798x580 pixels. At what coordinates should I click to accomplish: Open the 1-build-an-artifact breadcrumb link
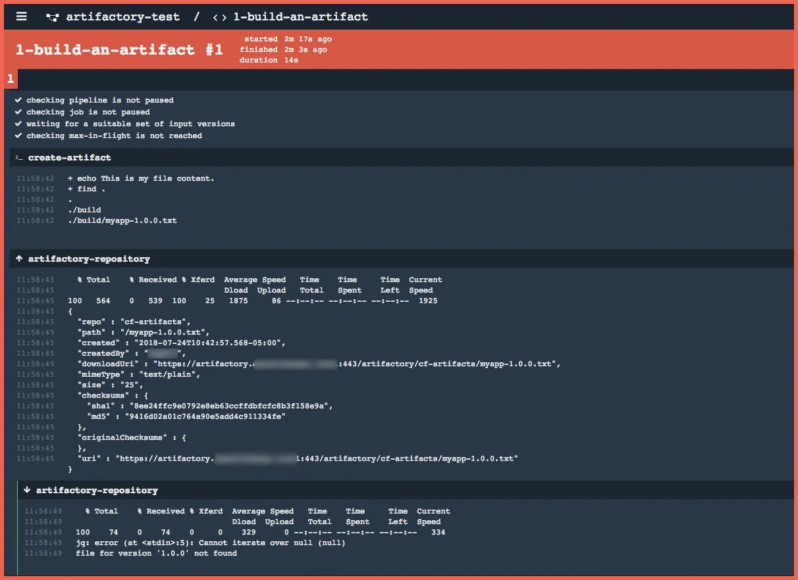tap(300, 17)
